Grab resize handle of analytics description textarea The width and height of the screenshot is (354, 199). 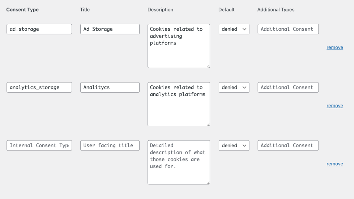pos(208,124)
